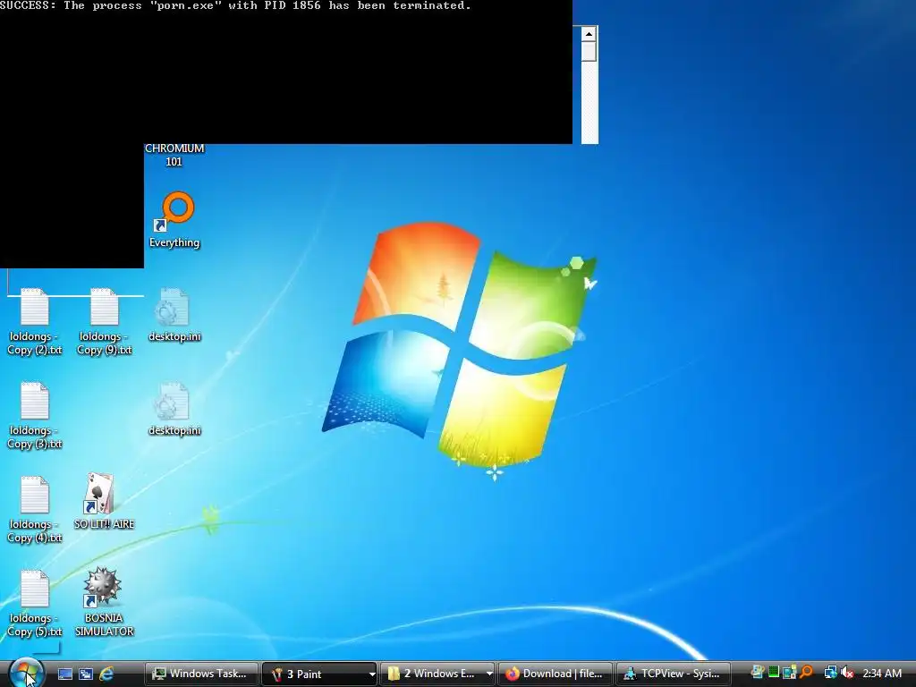Click the tray icon right of the green one
Viewport: 916px width, 687px height.
(x=790, y=673)
